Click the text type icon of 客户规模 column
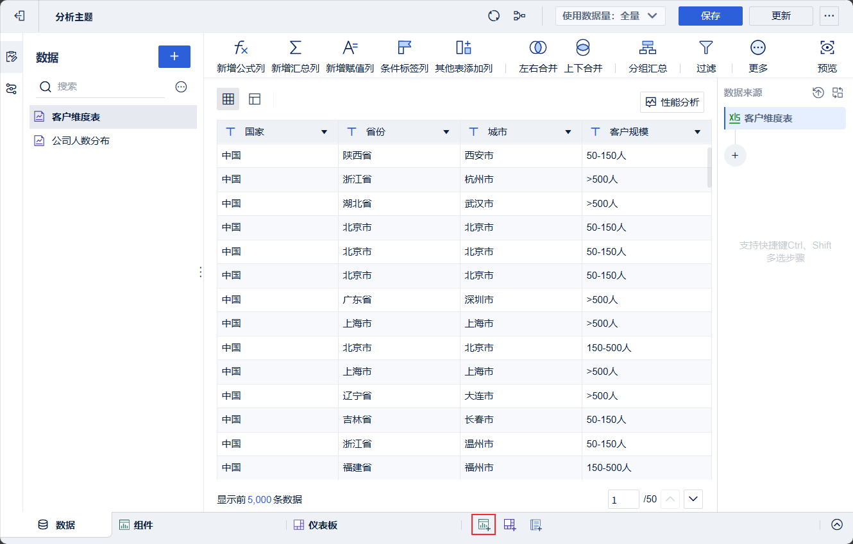853x544 pixels. click(x=595, y=131)
